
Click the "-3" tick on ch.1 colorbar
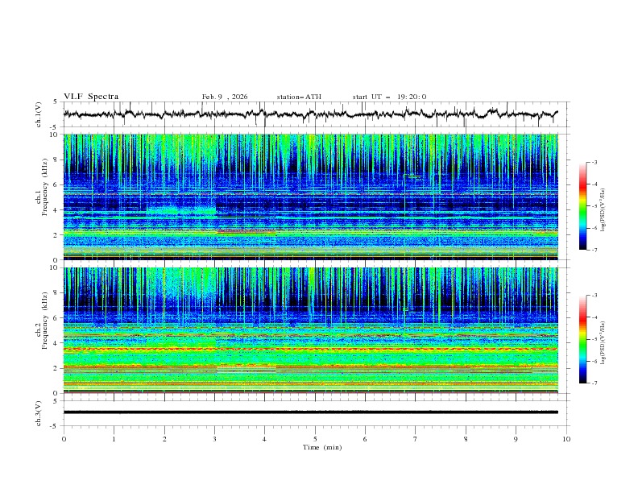(594, 162)
